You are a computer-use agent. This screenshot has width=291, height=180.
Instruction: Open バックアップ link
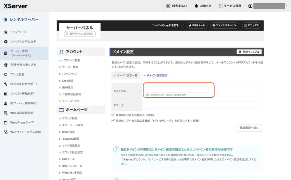pyautogui.click(x=69, y=74)
